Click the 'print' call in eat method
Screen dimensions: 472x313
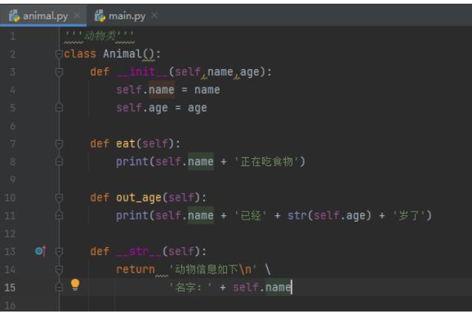tap(131, 162)
